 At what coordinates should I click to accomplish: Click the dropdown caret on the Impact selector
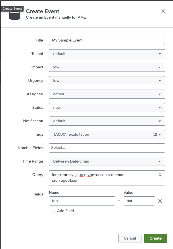click(x=160, y=67)
